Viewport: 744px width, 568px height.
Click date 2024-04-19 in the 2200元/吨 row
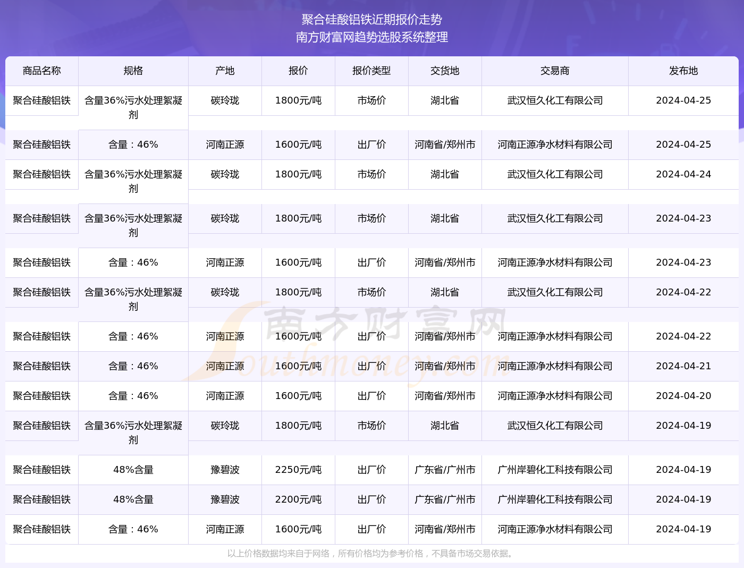(x=683, y=499)
